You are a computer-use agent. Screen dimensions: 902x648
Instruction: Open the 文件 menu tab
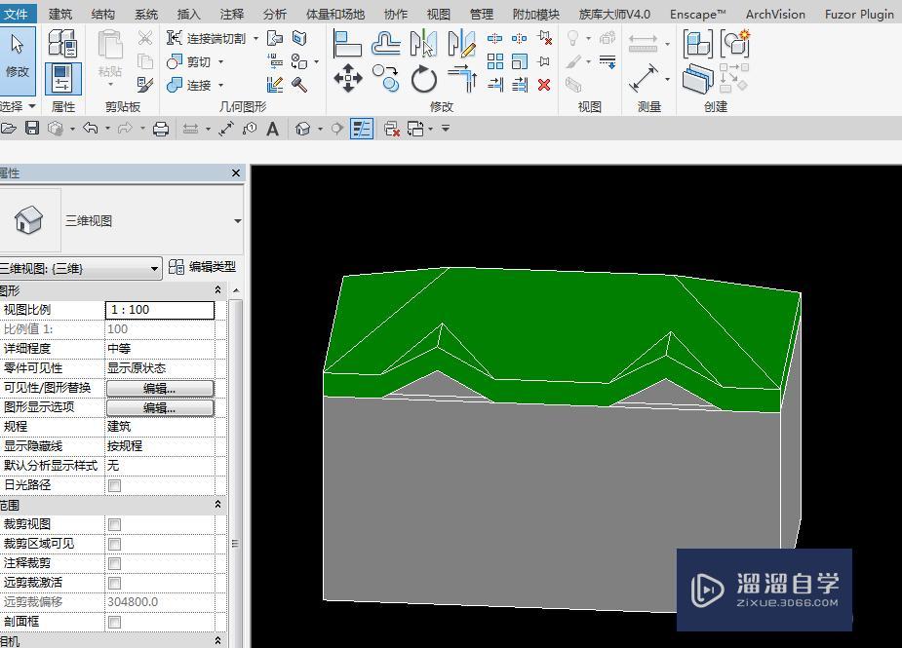click(x=17, y=14)
